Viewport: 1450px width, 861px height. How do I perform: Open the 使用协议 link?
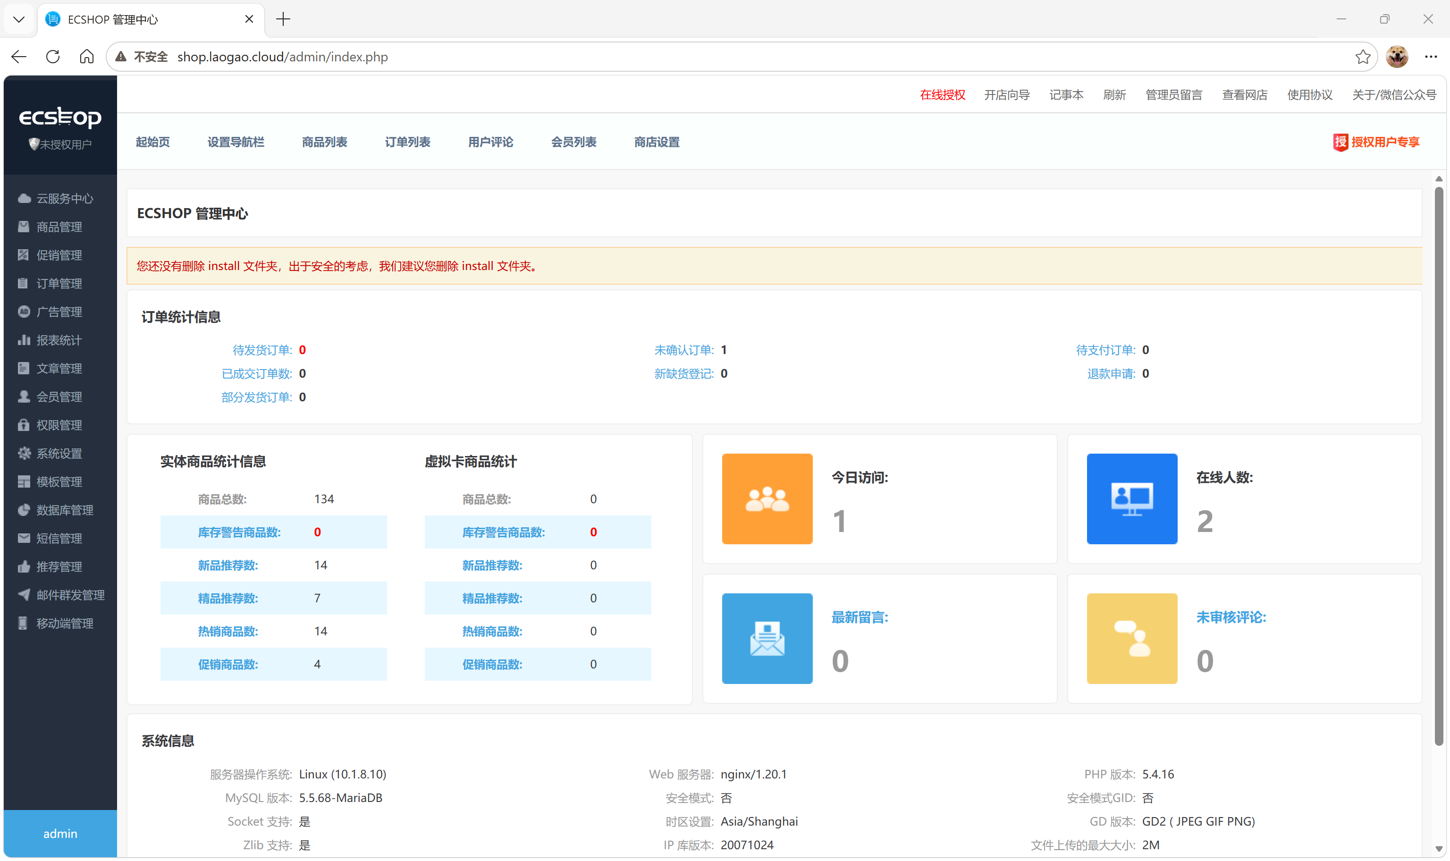[x=1310, y=94]
